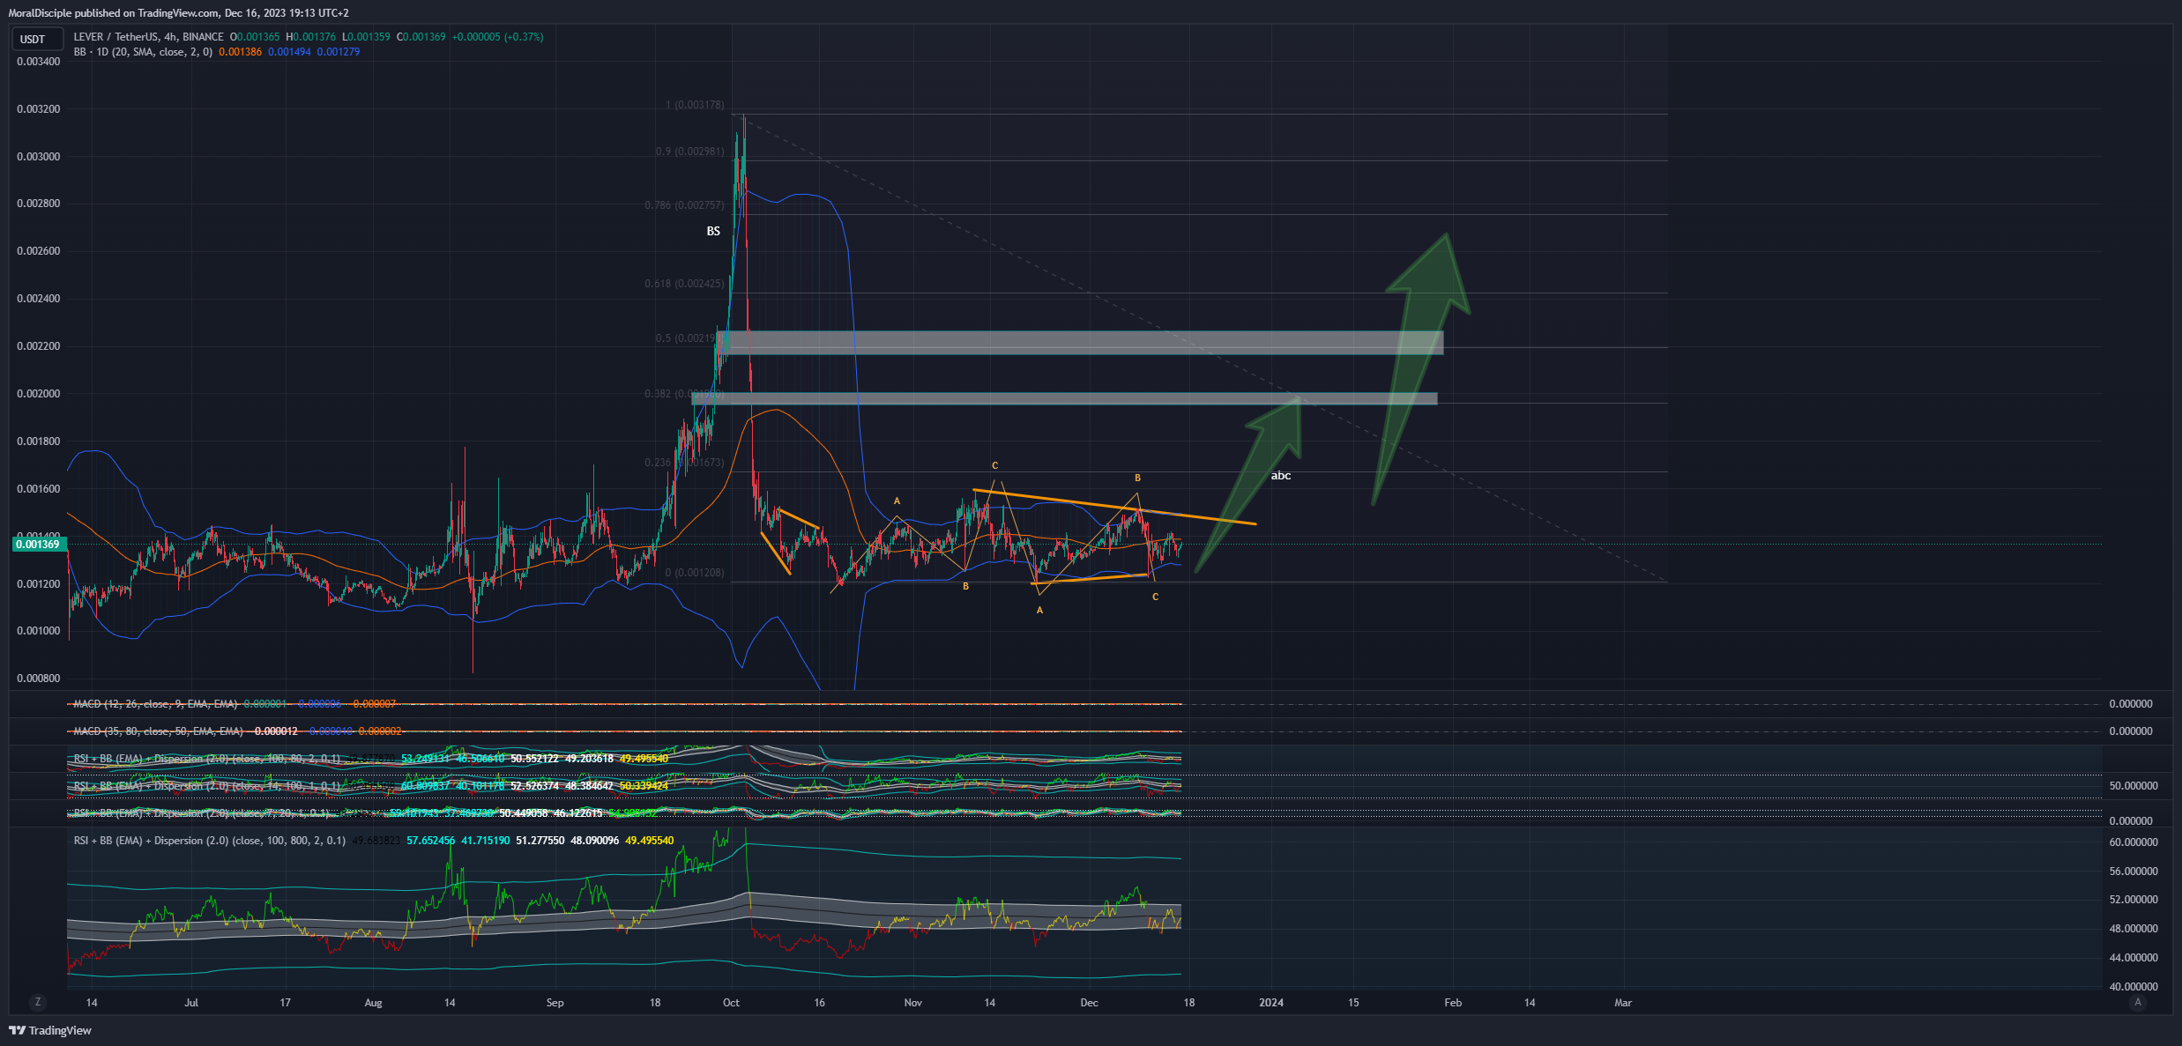This screenshot has width=2182, height=1046.
Task: Click the 0.003400 price axis label
Action: (39, 62)
